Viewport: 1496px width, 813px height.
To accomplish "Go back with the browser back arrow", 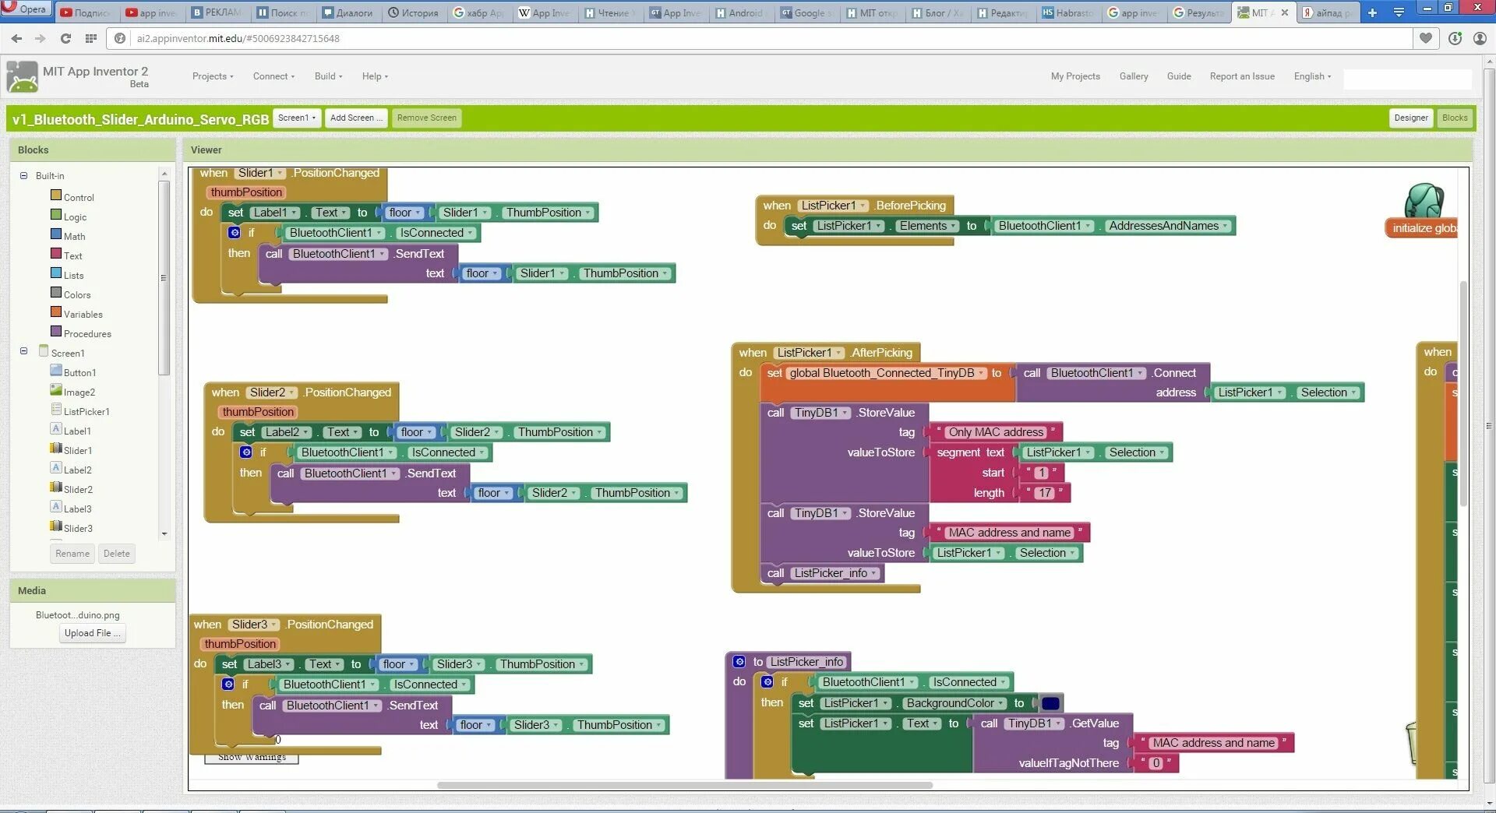I will pos(16,38).
